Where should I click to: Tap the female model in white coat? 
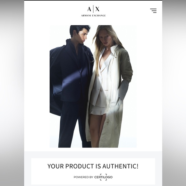[109, 86]
